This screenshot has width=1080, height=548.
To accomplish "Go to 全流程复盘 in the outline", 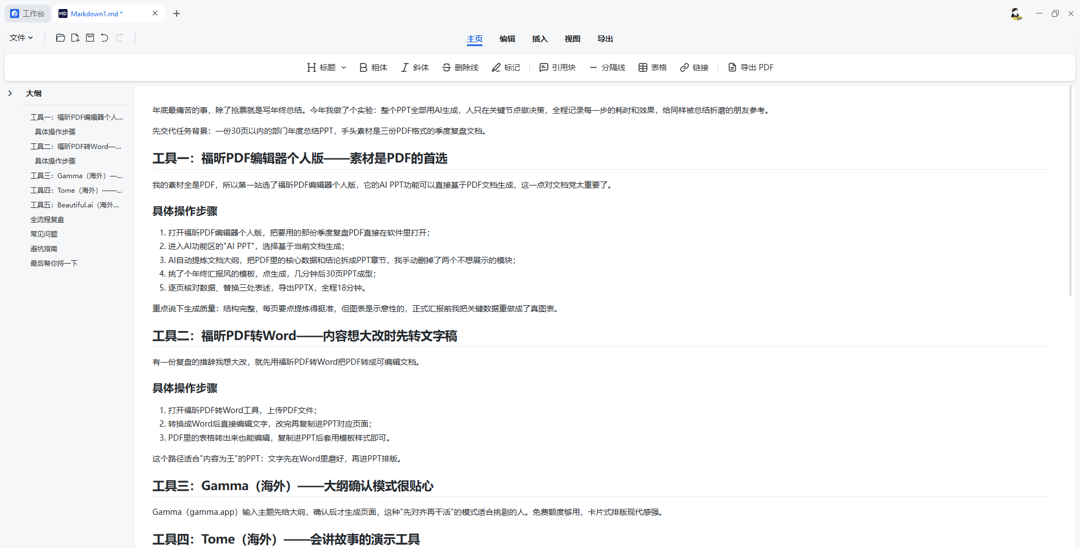I will click(x=47, y=219).
